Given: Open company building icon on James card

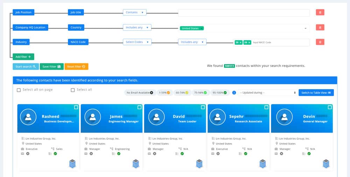Looking at the screenshot, I should click(x=135, y=163).
